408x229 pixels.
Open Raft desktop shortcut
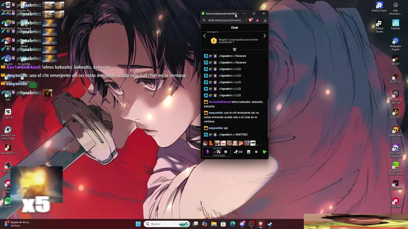coord(8,96)
